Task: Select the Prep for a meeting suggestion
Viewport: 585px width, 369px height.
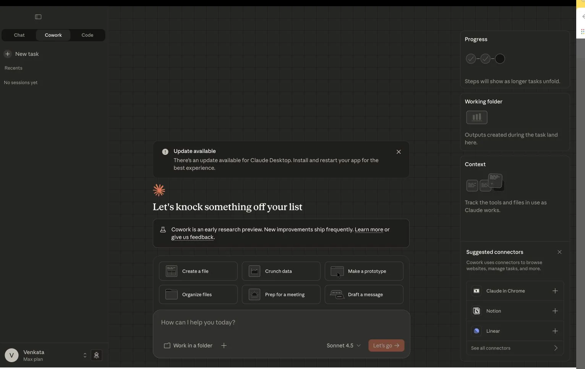Action: [281, 294]
